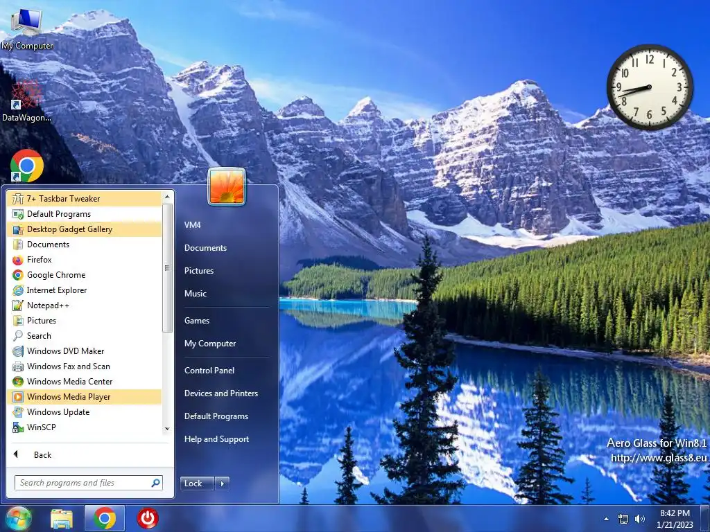Image resolution: width=710 pixels, height=532 pixels.
Task: Launch Windows Fax and Scan icon
Action: (x=17, y=366)
